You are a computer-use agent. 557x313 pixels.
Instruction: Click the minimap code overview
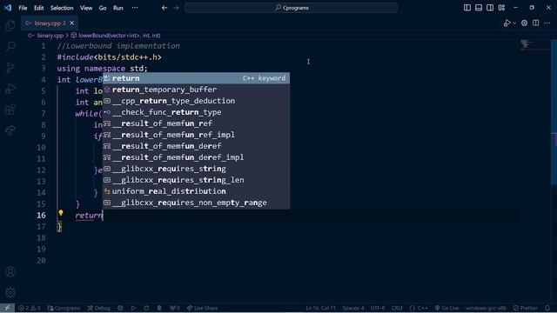pos(534,45)
